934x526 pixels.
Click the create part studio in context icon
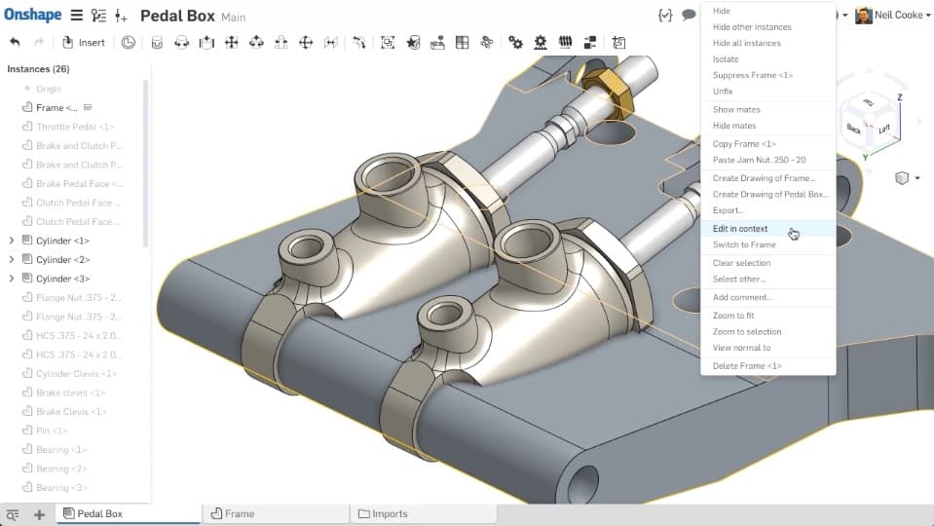point(618,42)
